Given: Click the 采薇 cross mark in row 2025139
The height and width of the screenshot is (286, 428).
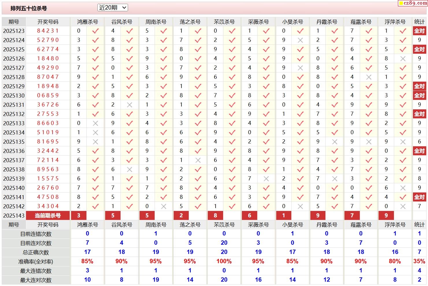Looking at the screenshot, I should tap(266, 179).
